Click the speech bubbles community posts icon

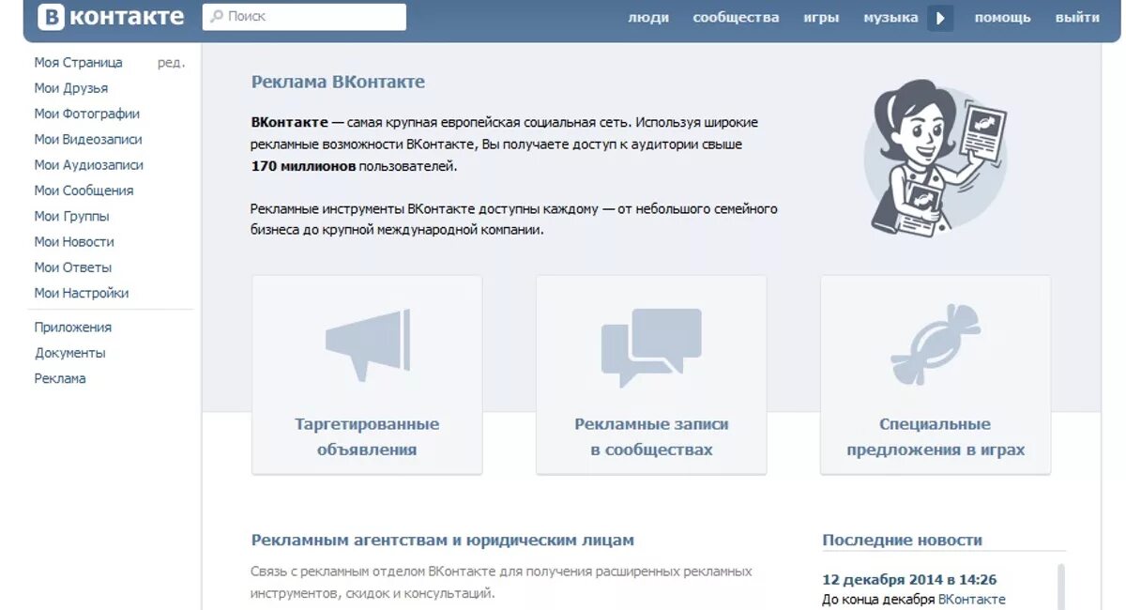[x=651, y=346]
